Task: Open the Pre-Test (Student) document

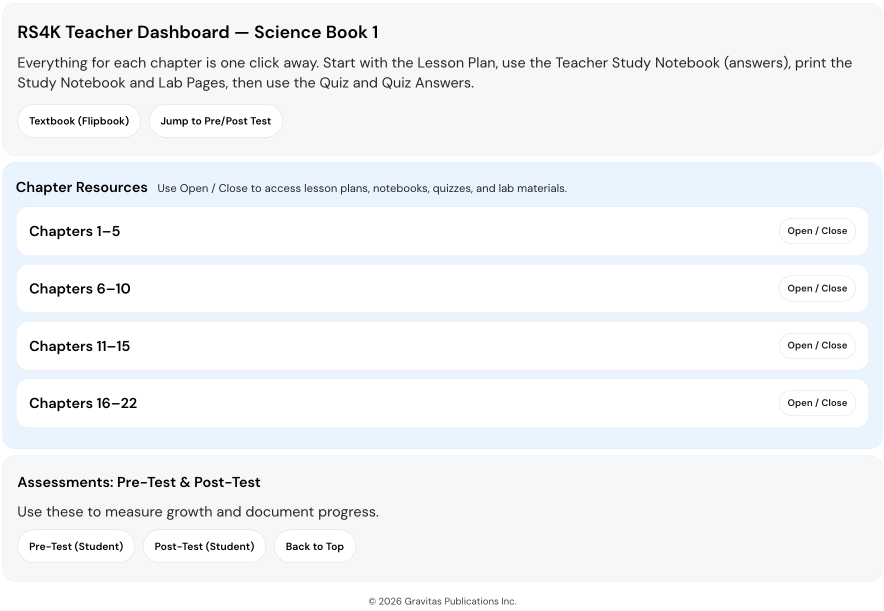Action: coord(76,546)
